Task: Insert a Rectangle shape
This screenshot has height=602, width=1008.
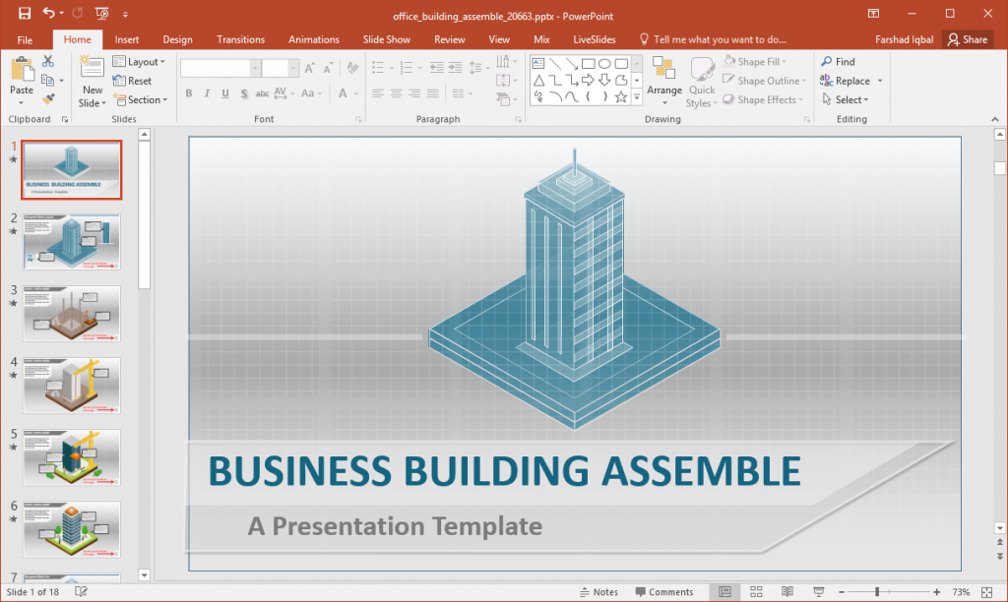Action: [x=589, y=63]
